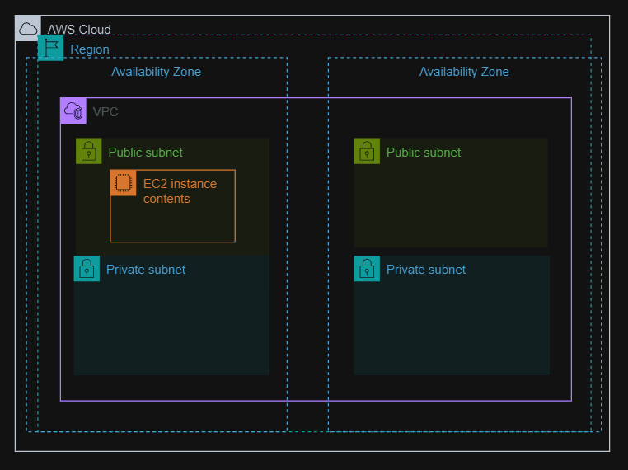Click the left Availability Zone label
The image size is (628, 470).
(157, 72)
